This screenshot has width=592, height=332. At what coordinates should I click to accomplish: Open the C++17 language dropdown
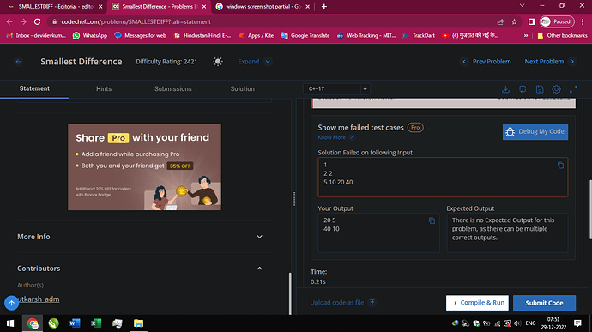click(x=336, y=89)
